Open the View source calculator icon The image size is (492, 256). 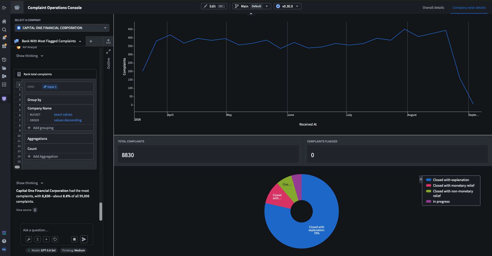(35, 210)
